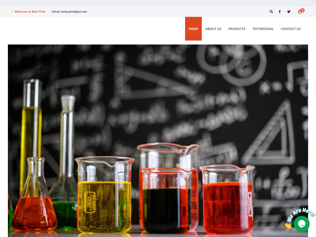Select the We Are Here label
Viewport: 316px width, 237px height.
point(302,214)
